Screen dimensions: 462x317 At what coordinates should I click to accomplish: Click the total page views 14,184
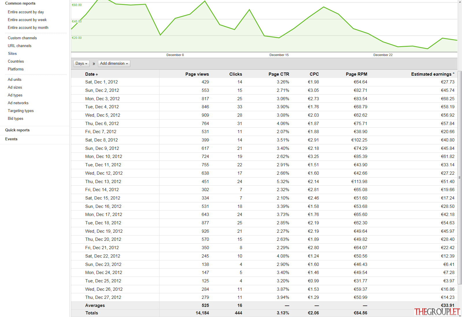202,313
